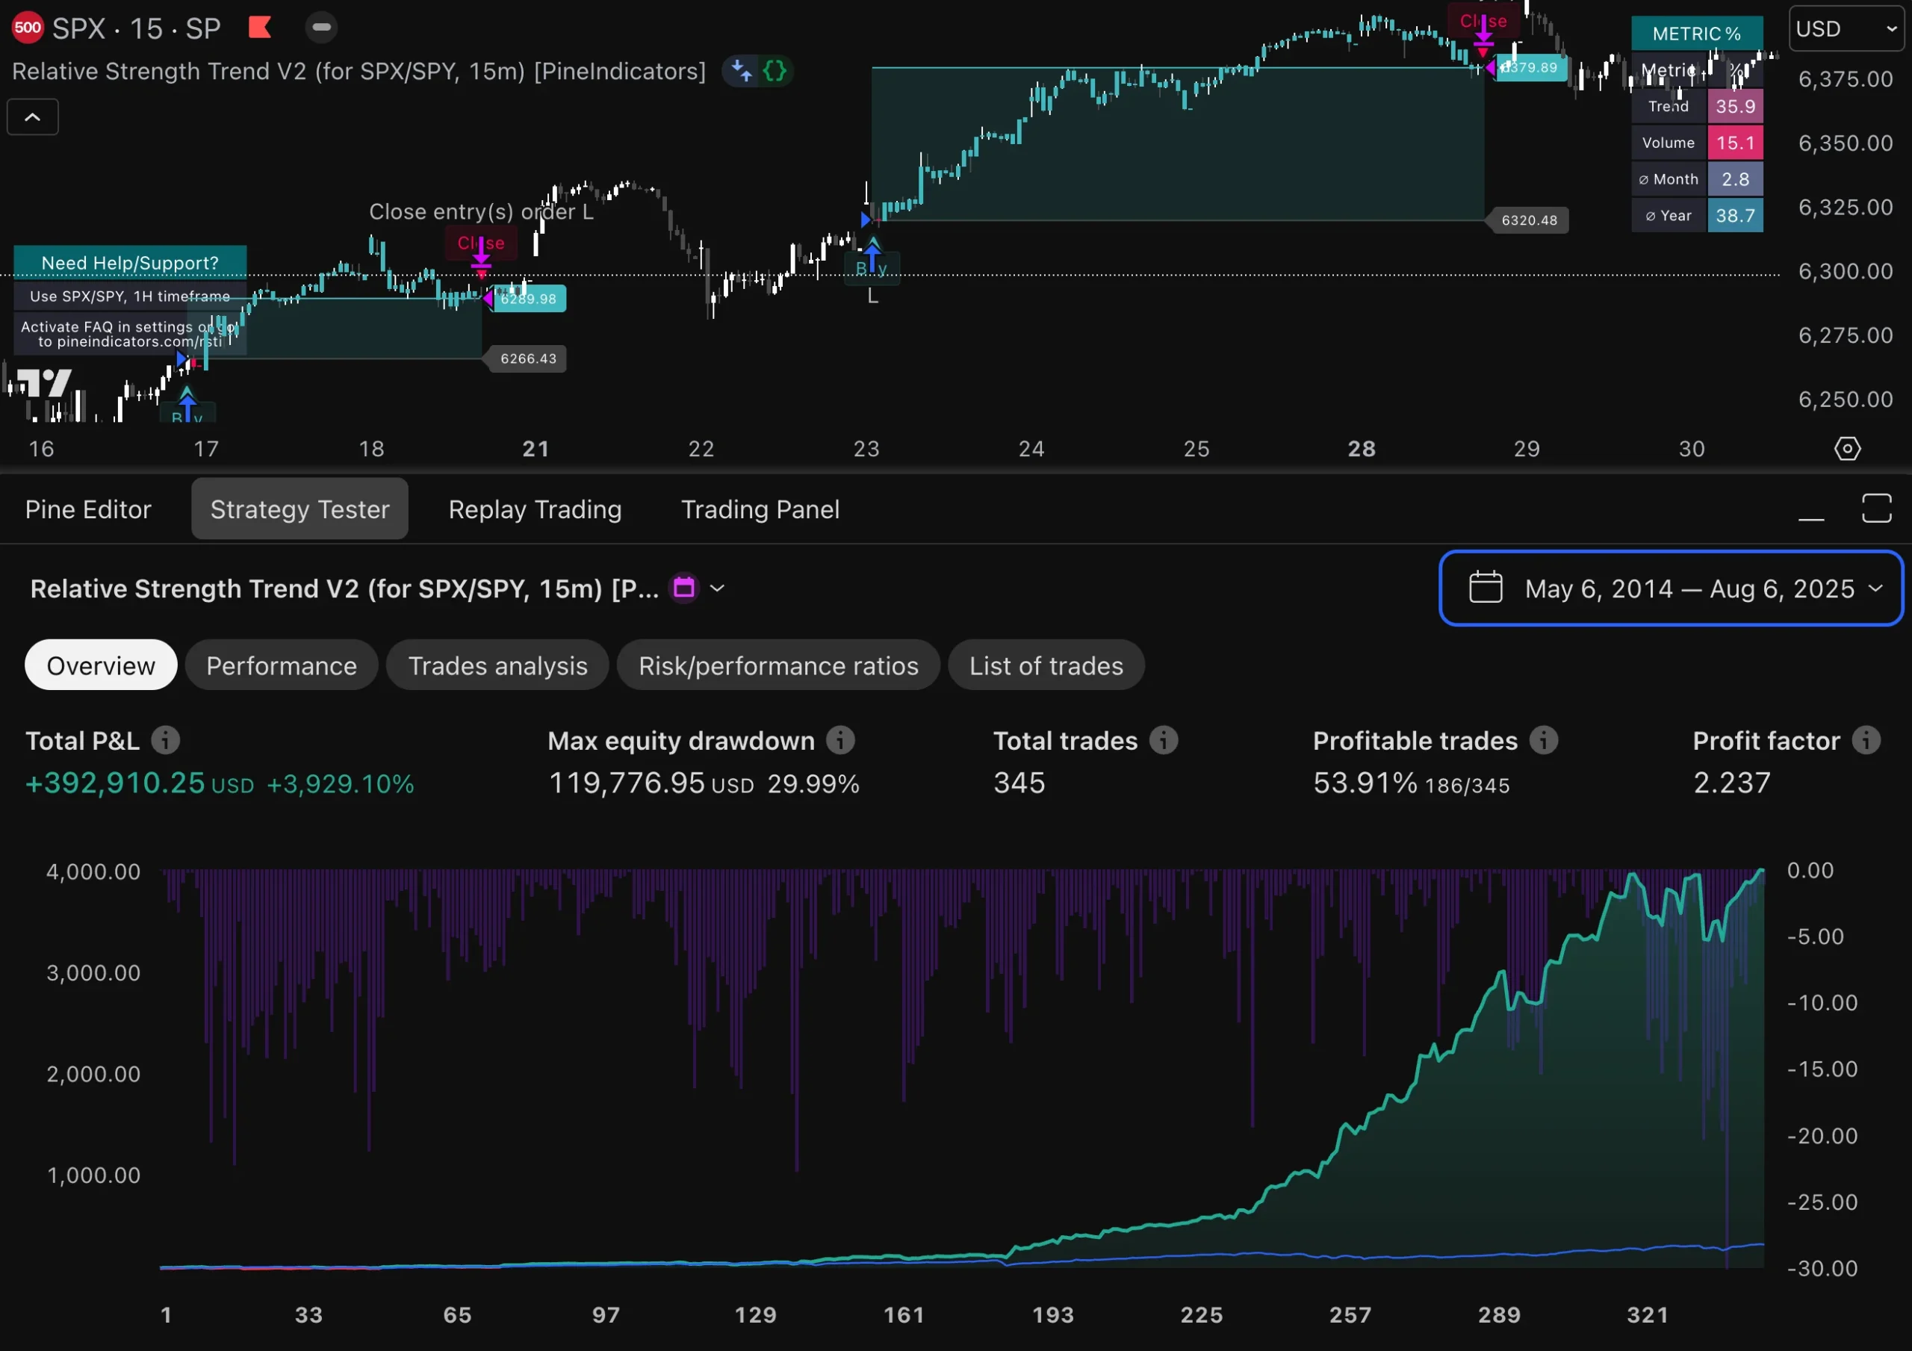Click the info icon next to Profitable trades

(1543, 740)
